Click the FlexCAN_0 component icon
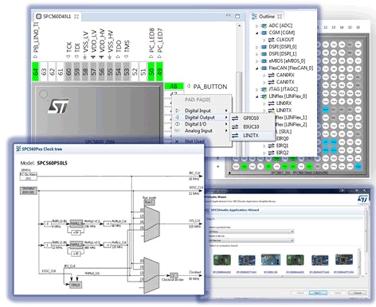 (x=264, y=68)
